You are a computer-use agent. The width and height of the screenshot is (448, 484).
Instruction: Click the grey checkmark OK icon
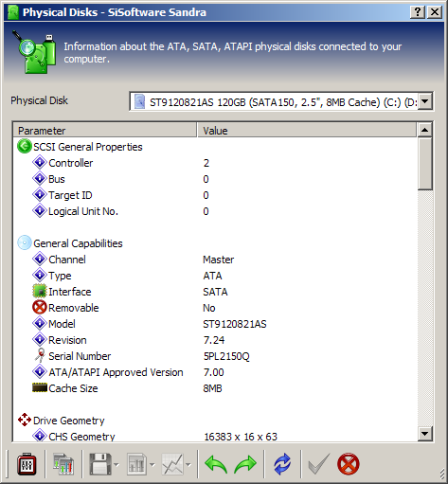(x=318, y=464)
